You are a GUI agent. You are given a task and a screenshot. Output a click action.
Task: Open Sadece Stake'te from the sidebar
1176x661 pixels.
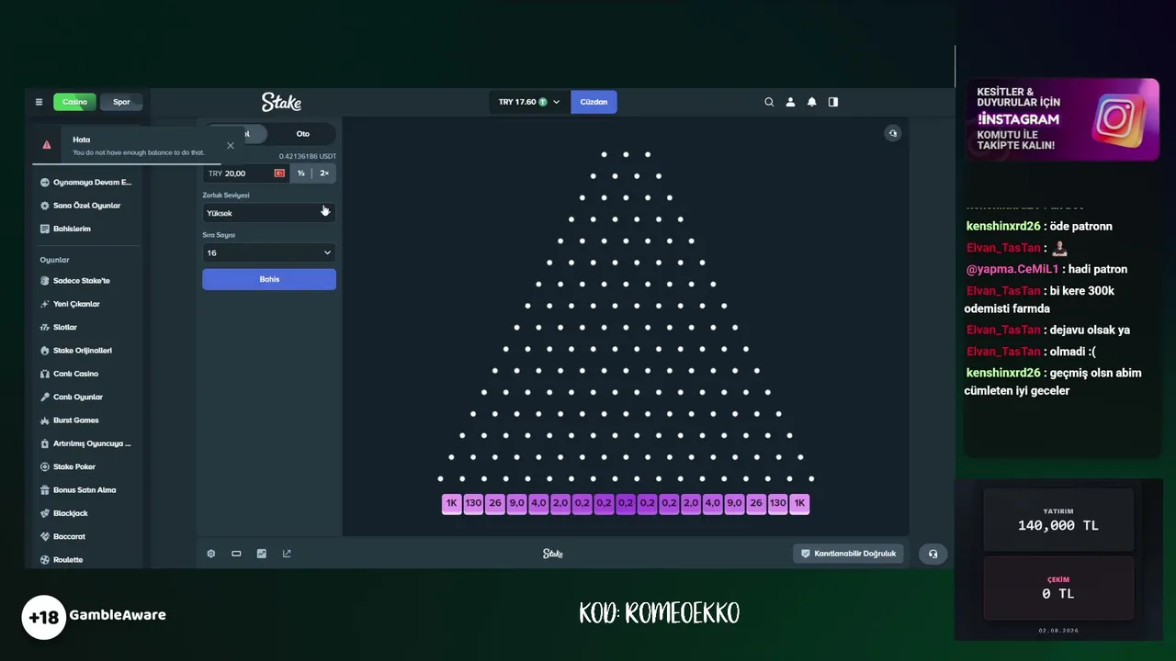click(x=82, y=281)
